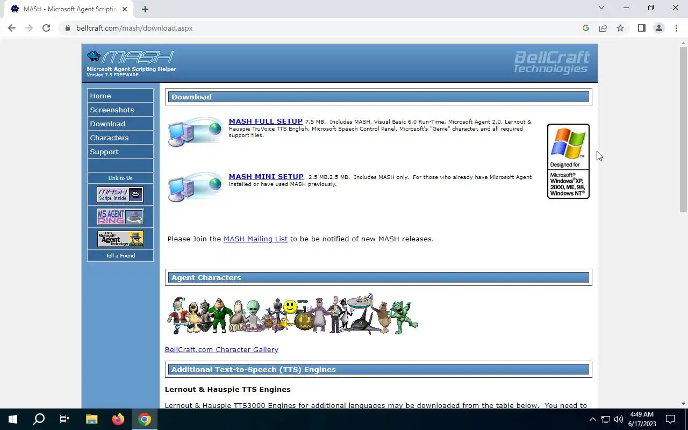
Task: Click the scrollbar down arrow
Action: click(683, 403)
